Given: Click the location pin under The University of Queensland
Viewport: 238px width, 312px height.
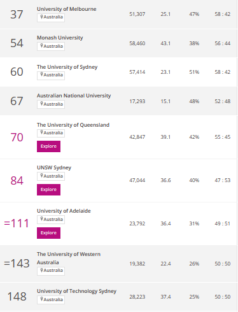Looking at the screenshot, I should click(42, 132).
